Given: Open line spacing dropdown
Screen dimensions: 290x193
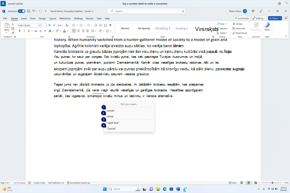Looking at the screenshot, I should (95, 31).
